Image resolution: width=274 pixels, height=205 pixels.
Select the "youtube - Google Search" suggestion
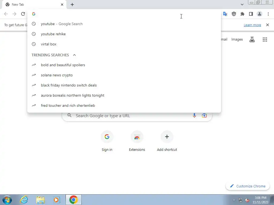pos(124,24)
